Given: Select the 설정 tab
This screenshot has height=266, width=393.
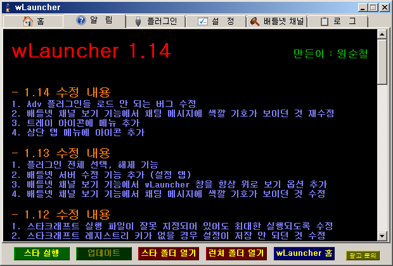Looking at the screenshot, I should pos(216,22).
